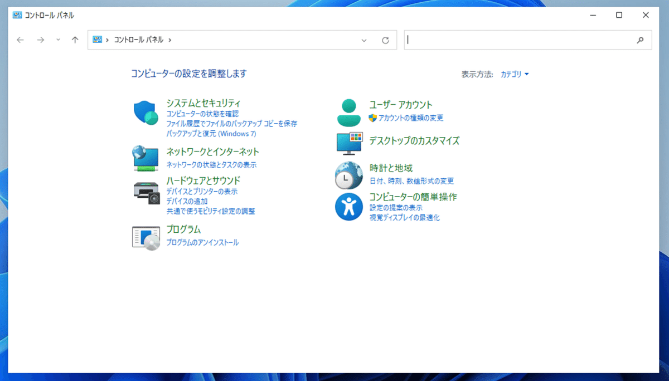Click the forward arrow navigation button

[40, 40]
